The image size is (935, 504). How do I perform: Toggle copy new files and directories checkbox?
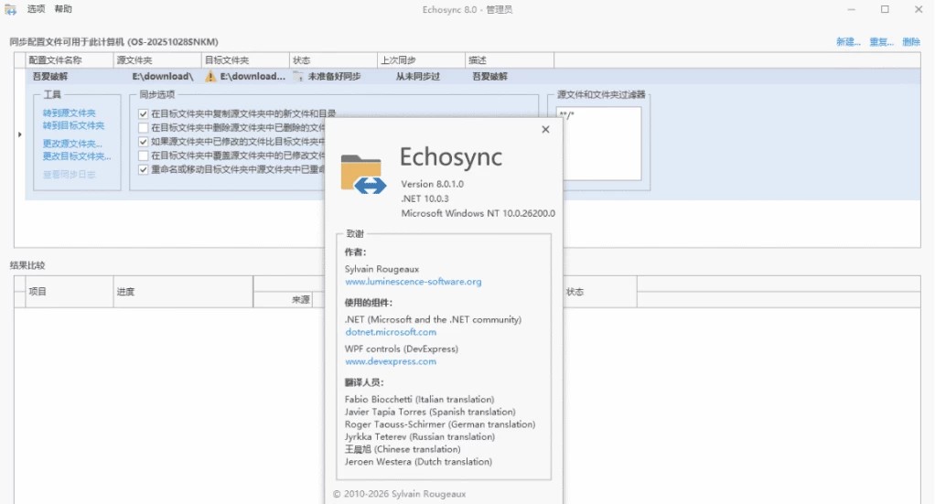(x=144, y=113)
